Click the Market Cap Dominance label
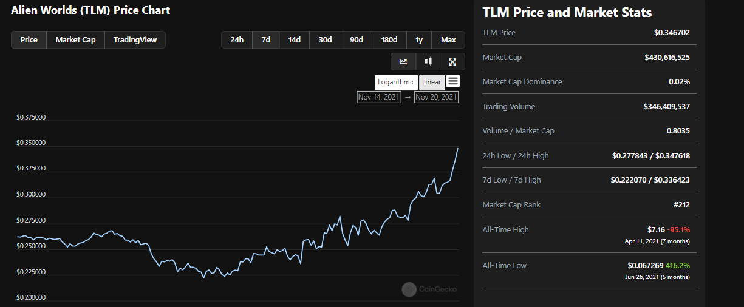This screenshot has width=744, height=307. [522, 82]
